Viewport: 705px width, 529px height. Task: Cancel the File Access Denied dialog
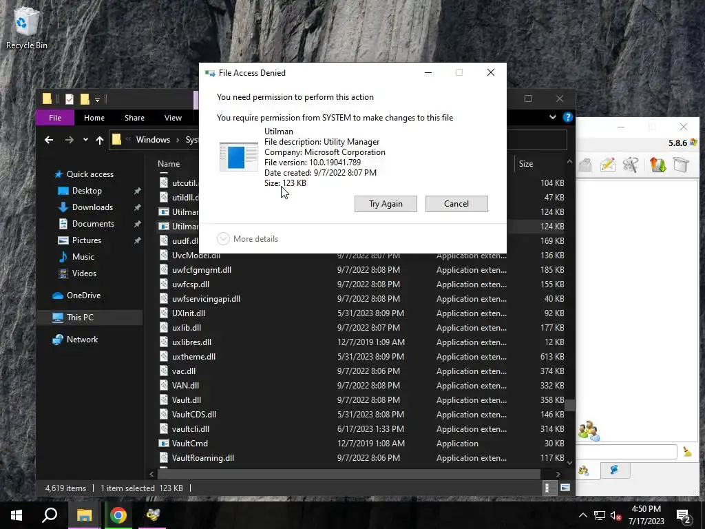(456, 204)
